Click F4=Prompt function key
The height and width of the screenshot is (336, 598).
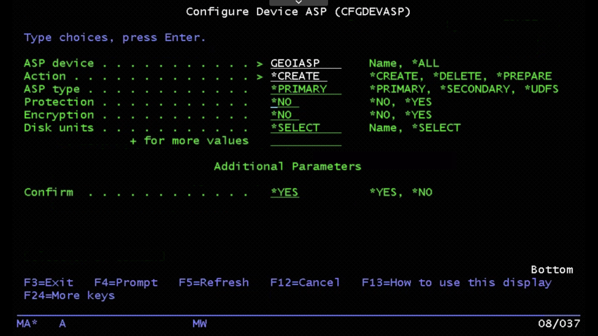pyautogui.click(x=126, y=283)
